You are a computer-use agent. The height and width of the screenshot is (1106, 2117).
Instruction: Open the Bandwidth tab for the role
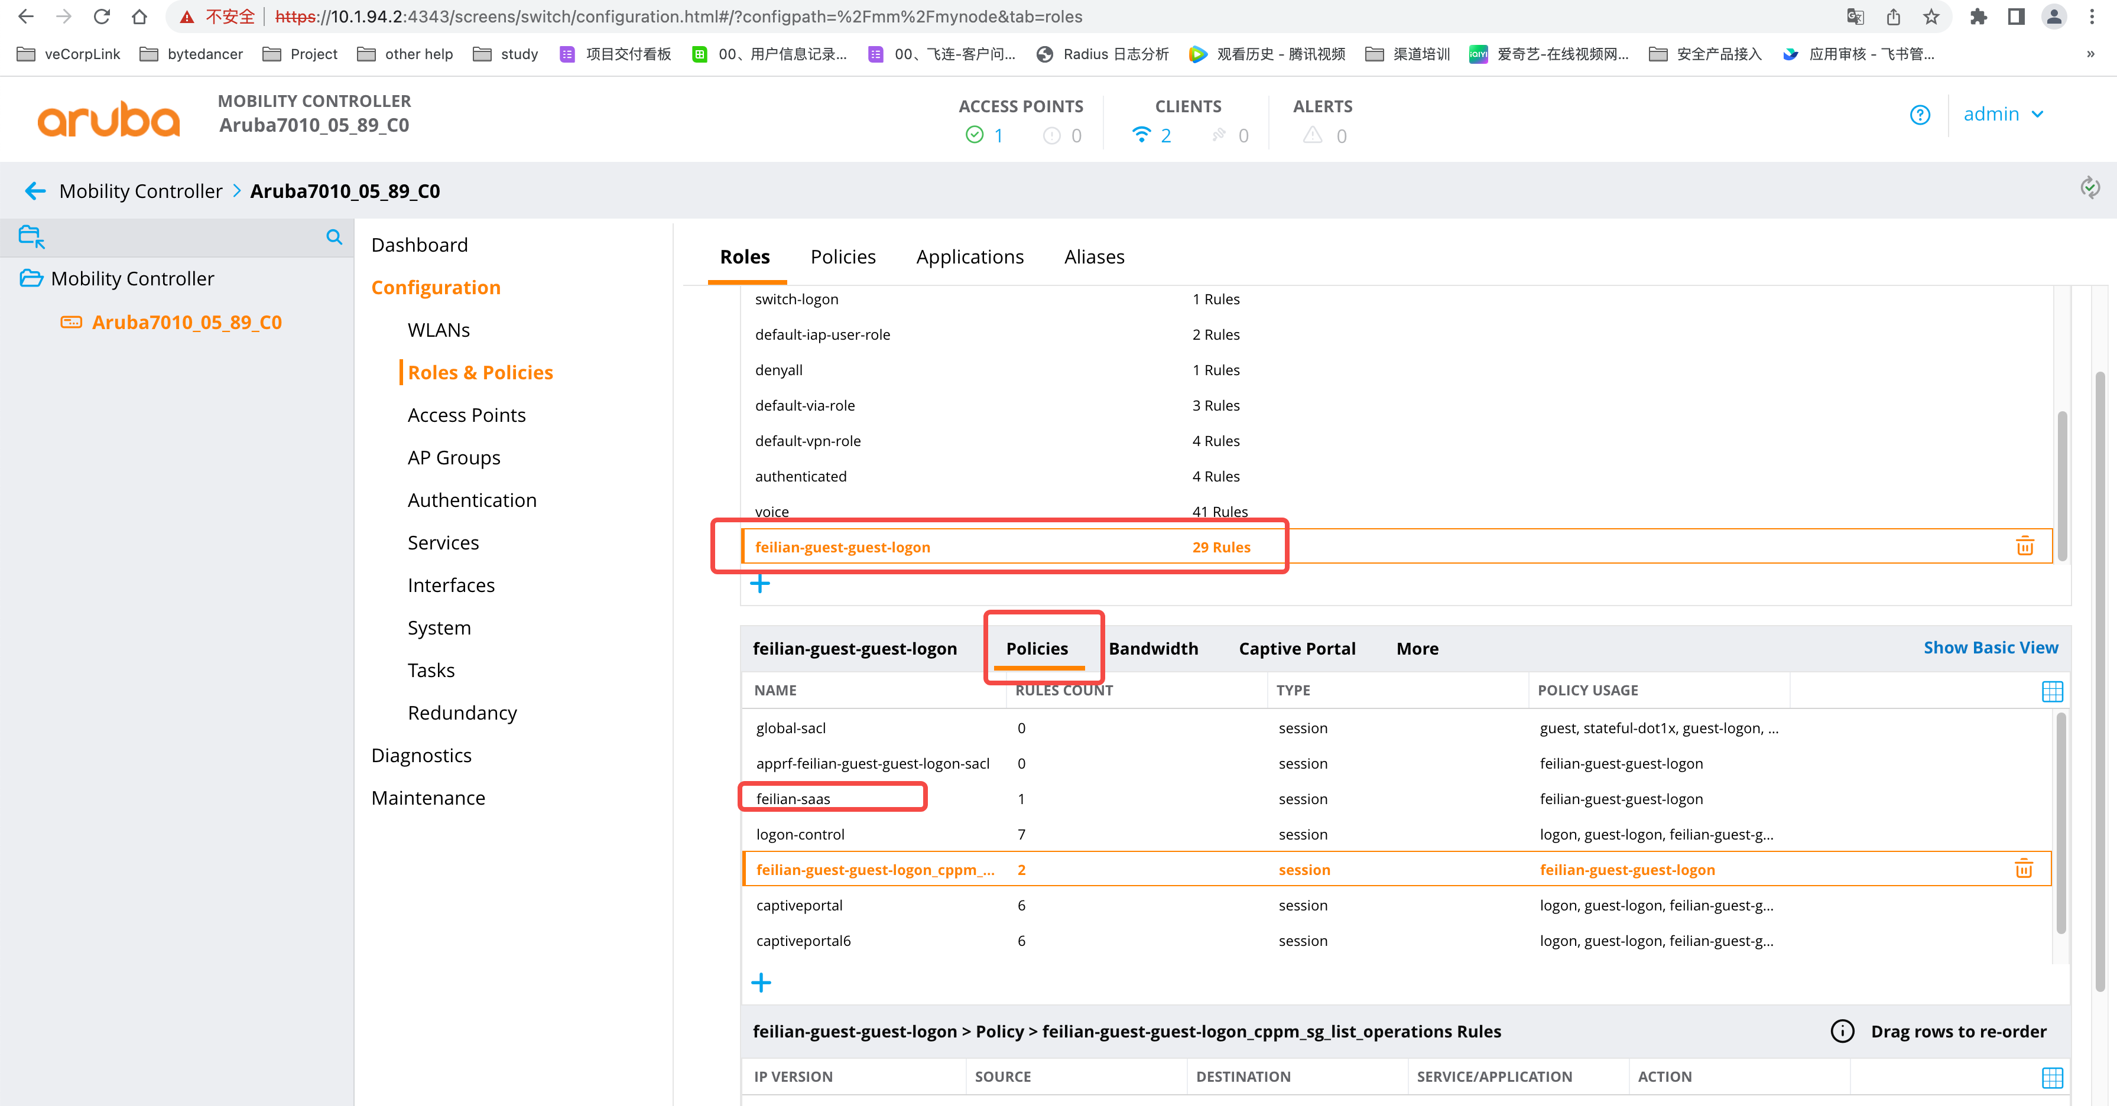1153,648
